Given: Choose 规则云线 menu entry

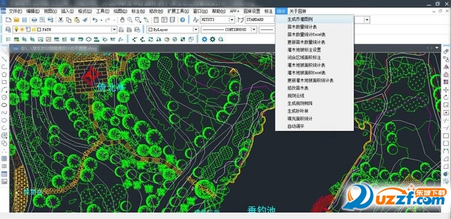Looking at the screenshot, I should click(314, 96).
